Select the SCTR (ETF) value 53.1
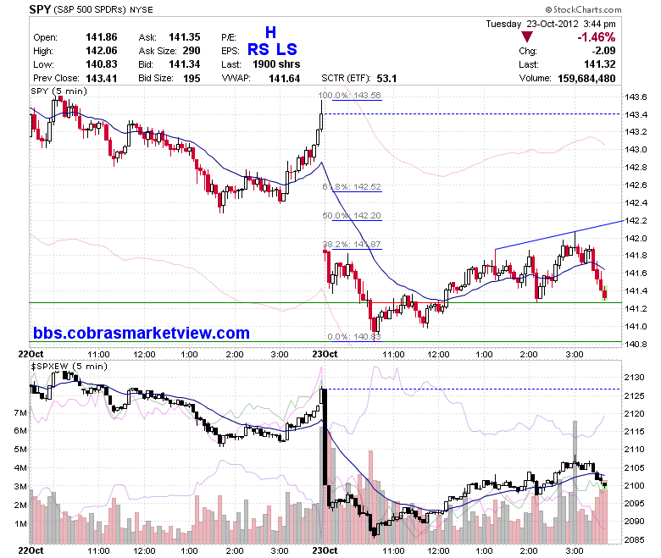 pos(386,78)
